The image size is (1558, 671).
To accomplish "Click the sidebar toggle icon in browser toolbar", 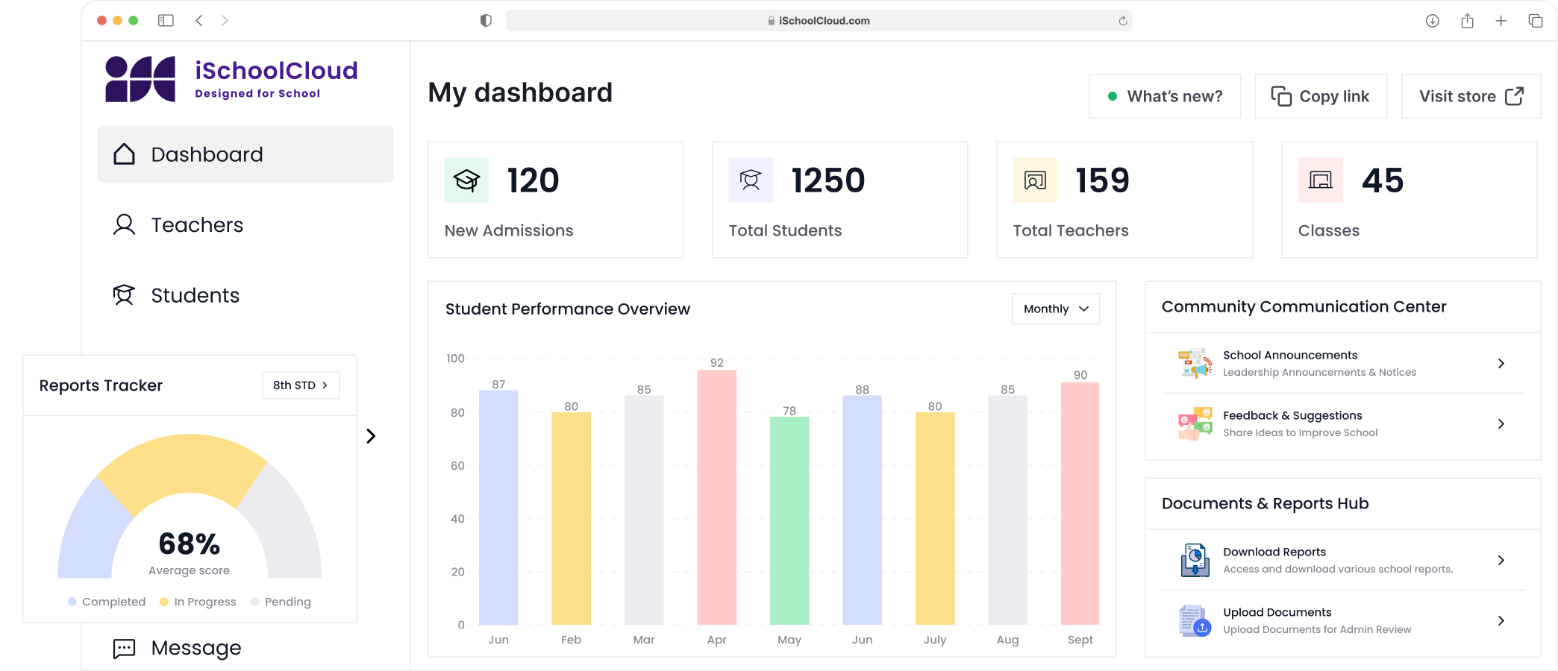I will [x=166, y=21].
